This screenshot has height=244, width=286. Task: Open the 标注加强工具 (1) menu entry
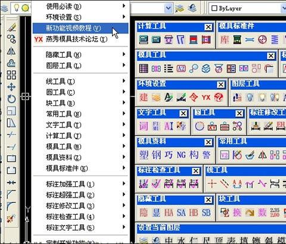(80, 184)
